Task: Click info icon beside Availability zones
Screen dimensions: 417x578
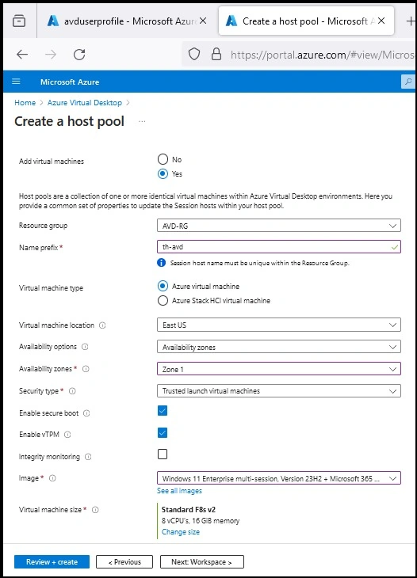Action: (86, 369)
